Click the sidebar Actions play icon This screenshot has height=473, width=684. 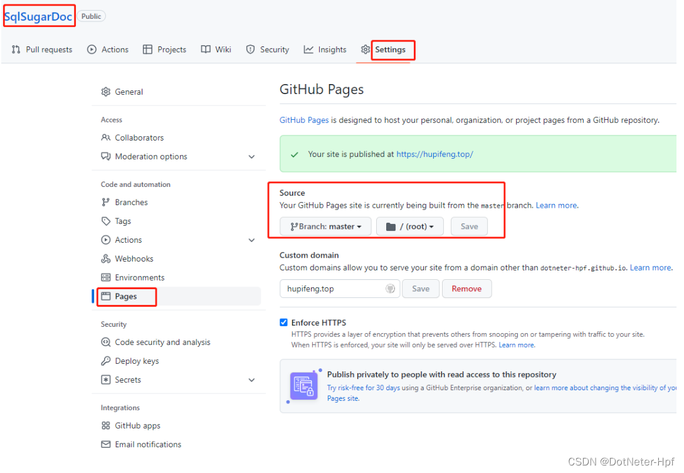pyautogui.click(x=105, y=240)
